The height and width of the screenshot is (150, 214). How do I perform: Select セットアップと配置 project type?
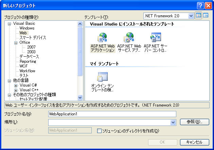point(33,99)
